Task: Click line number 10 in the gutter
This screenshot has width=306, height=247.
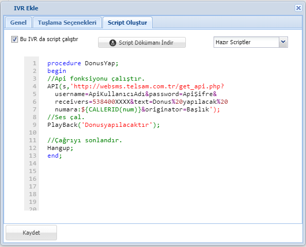Action: coord(33,133)
